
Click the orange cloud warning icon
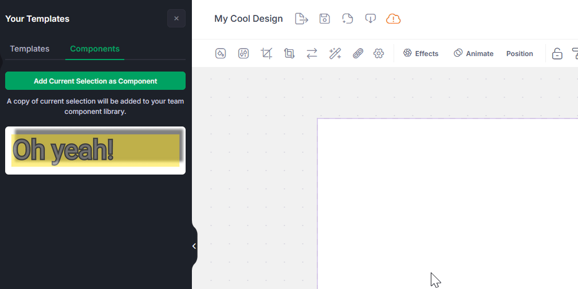[x=394, y=19]
